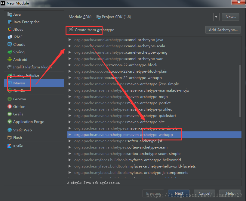Image resolution: width=246 pixels, height=201 pixels.
Task: Click the Android robot icon
Action: point(10,59)
